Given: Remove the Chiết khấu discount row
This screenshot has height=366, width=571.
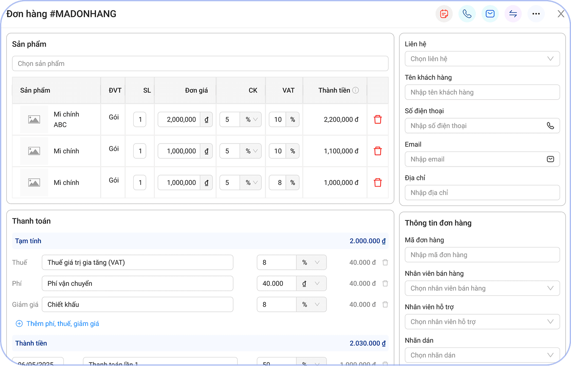Looking at the screenshot, I should (x=385, y=305).
